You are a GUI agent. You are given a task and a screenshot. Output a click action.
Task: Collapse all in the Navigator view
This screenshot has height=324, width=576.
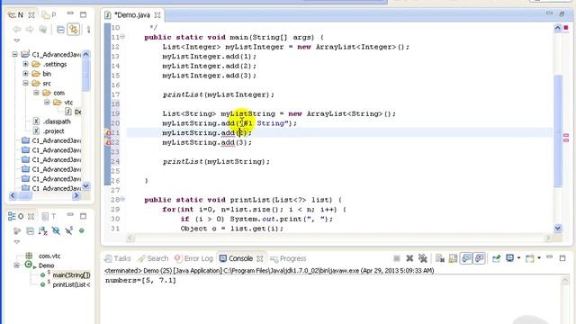(60, 30)
